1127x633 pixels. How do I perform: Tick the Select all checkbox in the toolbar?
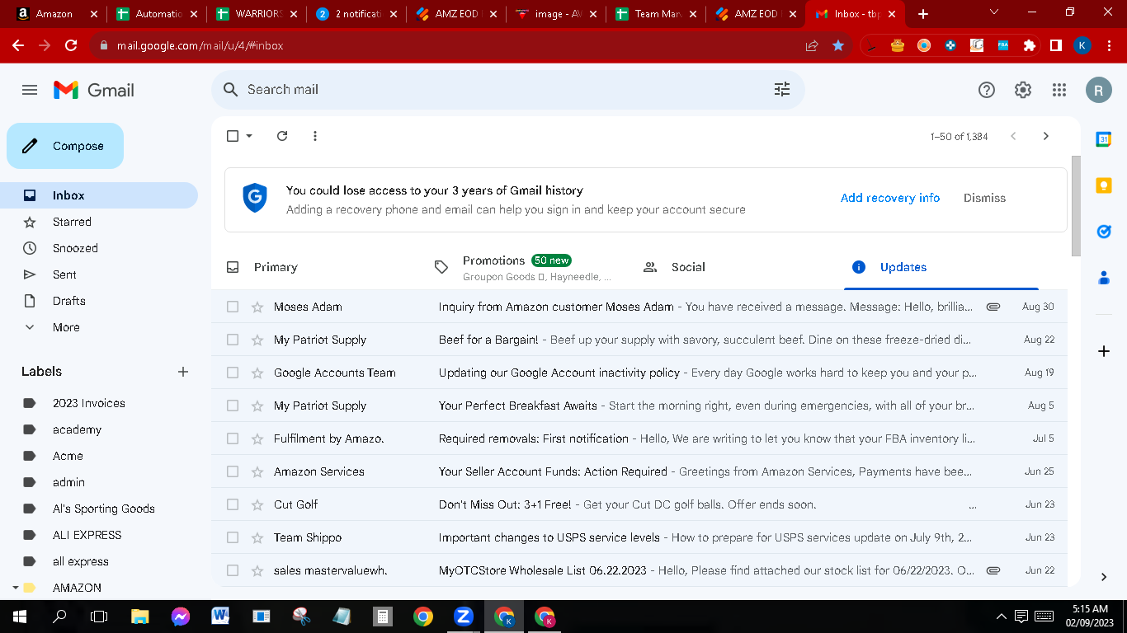pos(233,136)
